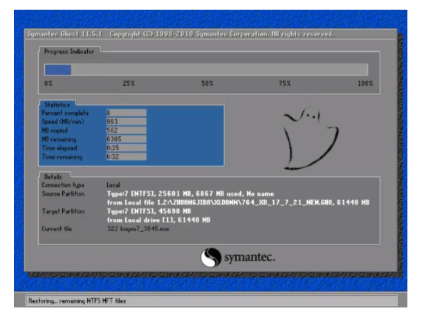Click source partition Type:7 25601 MB line
Image resolution: width=424 pixels, height=313 pixels.
tap(190, 194)
